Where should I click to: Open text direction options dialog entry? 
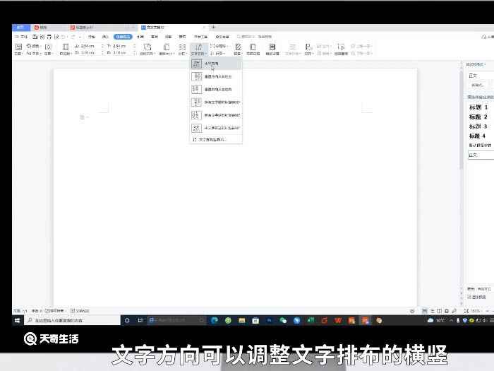[216, 139]
